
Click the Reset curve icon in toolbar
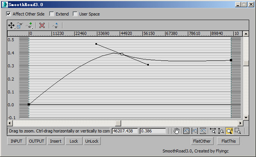(55, 25)
